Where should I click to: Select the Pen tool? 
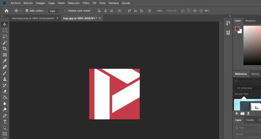click(5, 116)
